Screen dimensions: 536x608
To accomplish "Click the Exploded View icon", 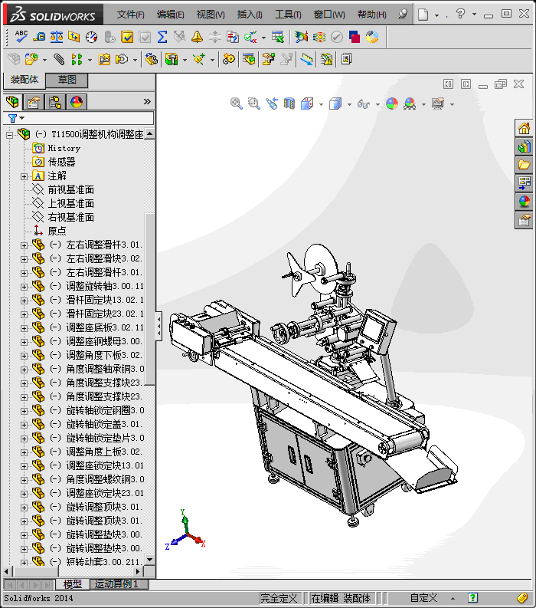I will coord(269,59).
